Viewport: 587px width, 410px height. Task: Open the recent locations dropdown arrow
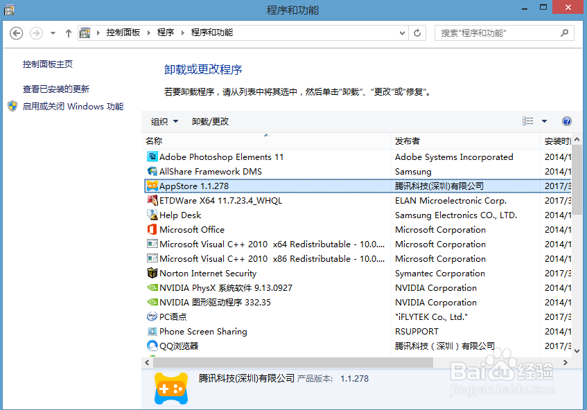tap(53, 33)
